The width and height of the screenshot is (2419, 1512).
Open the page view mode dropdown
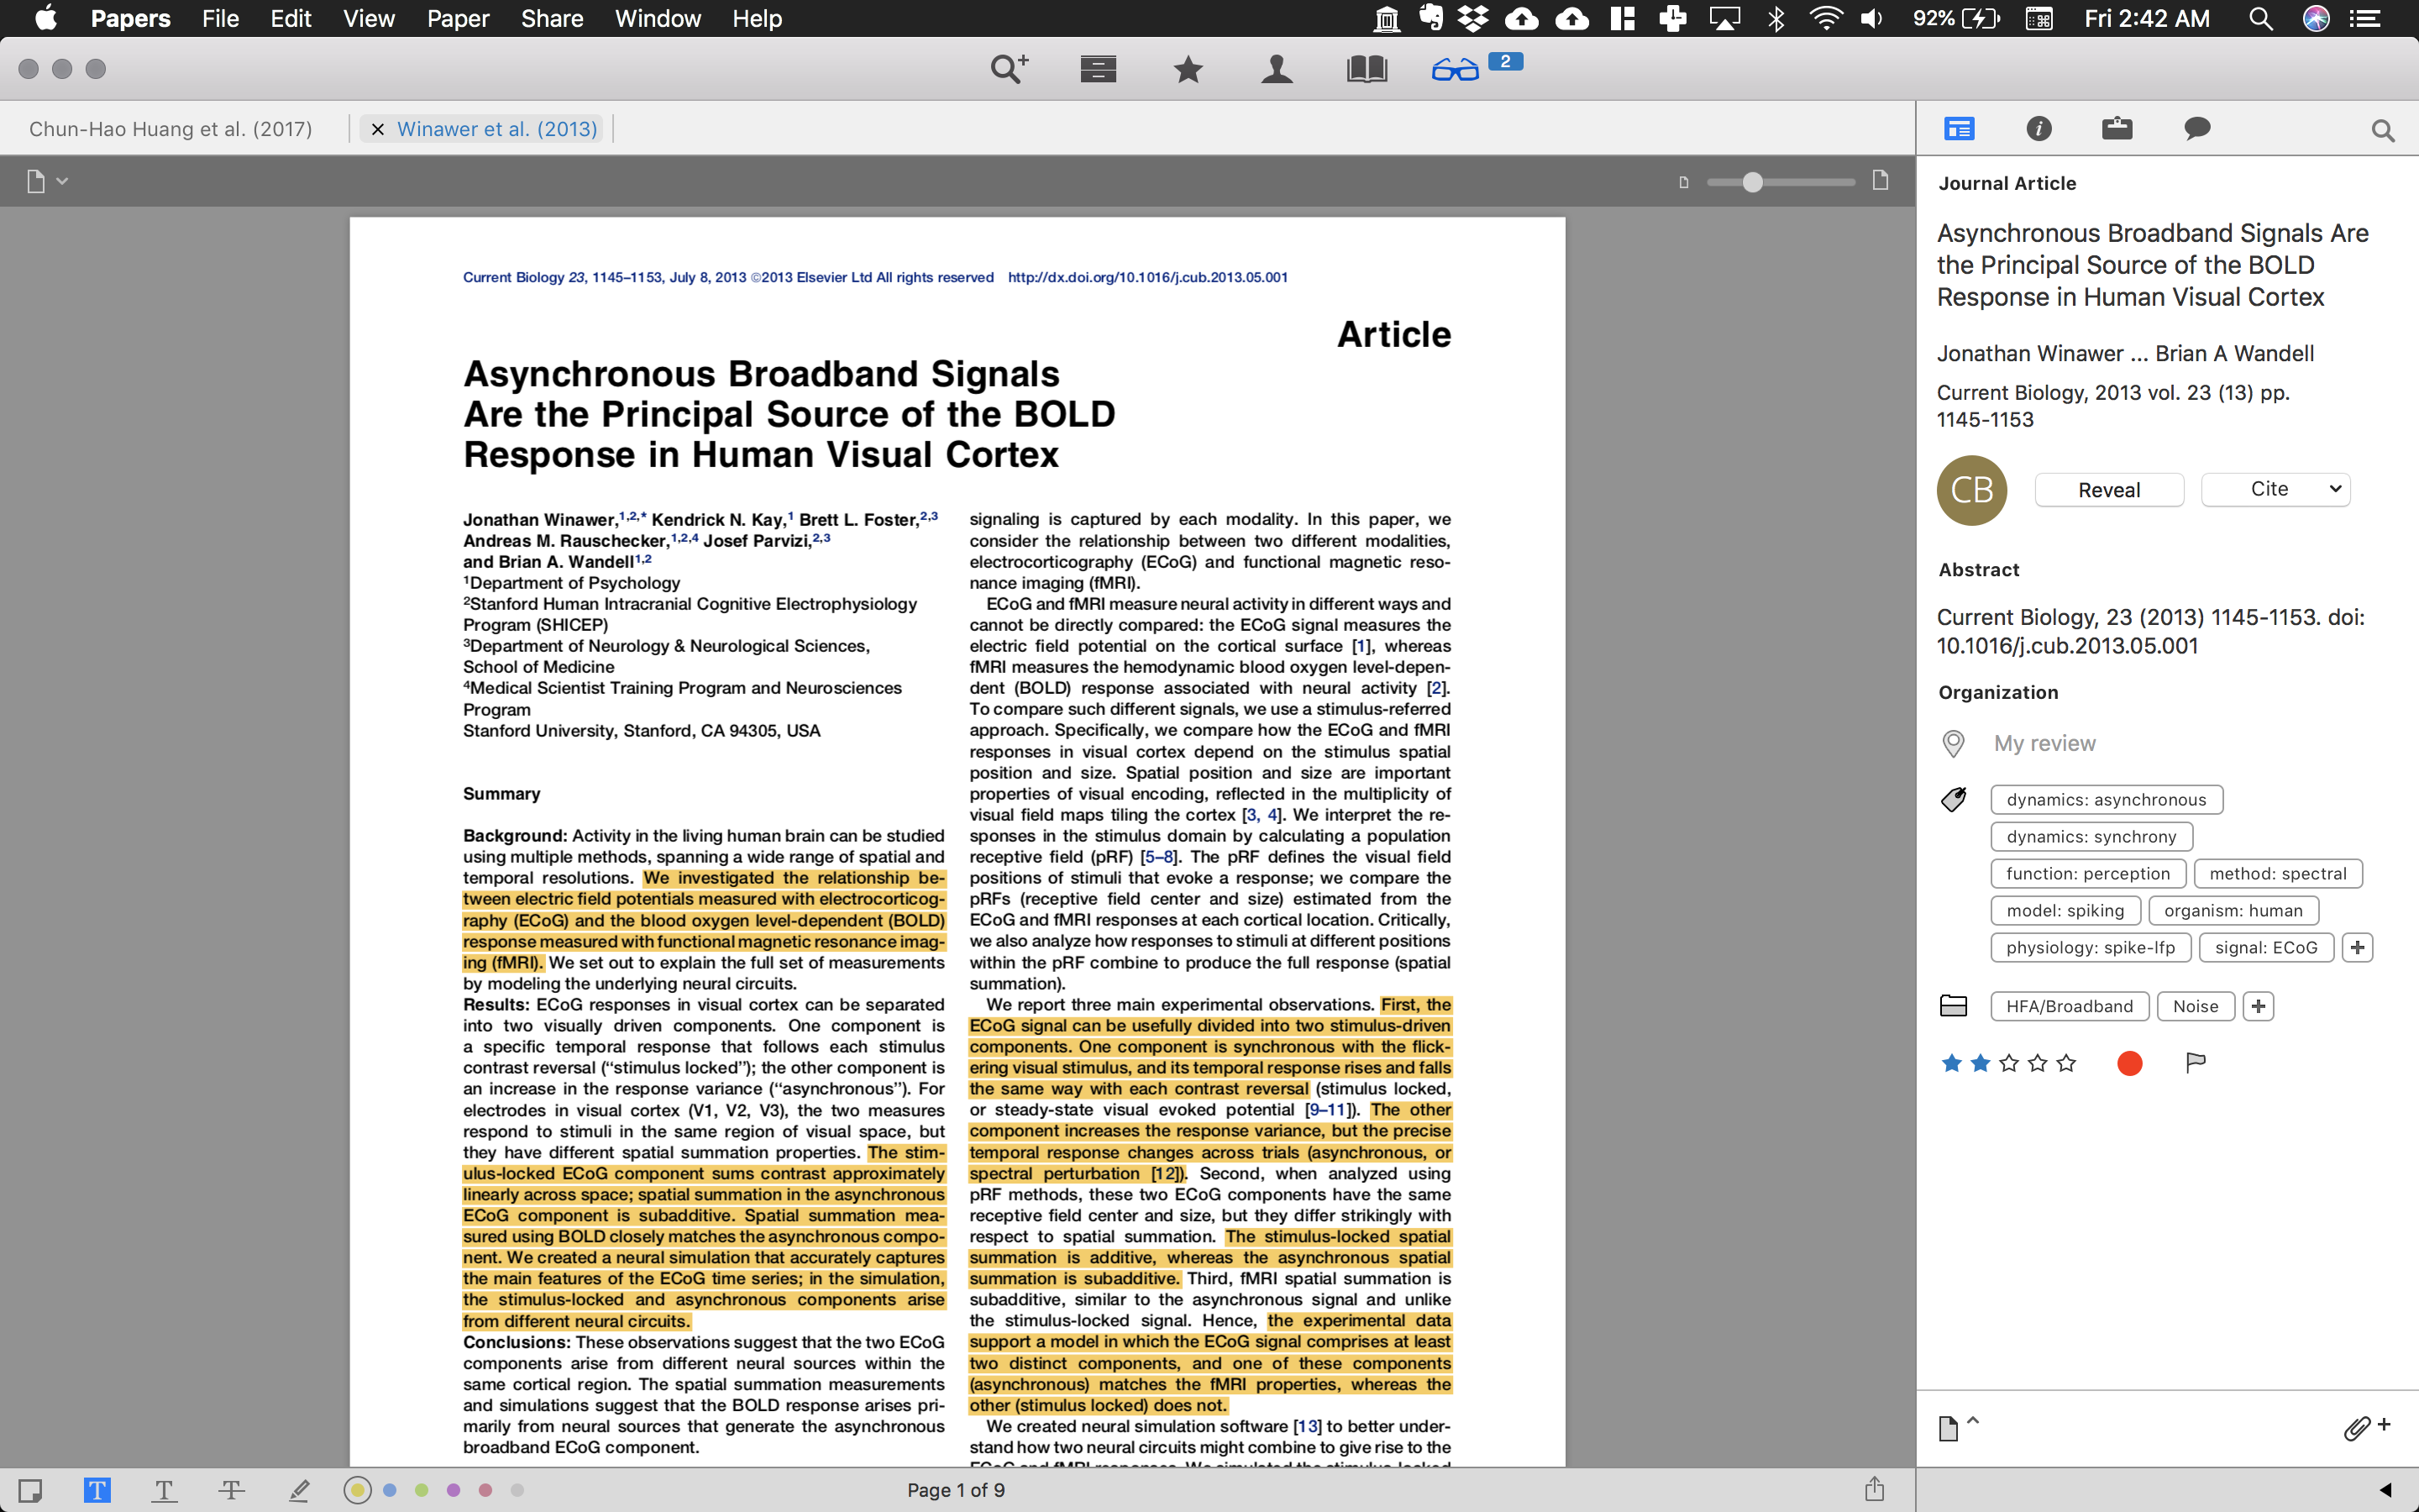point(46,181)
